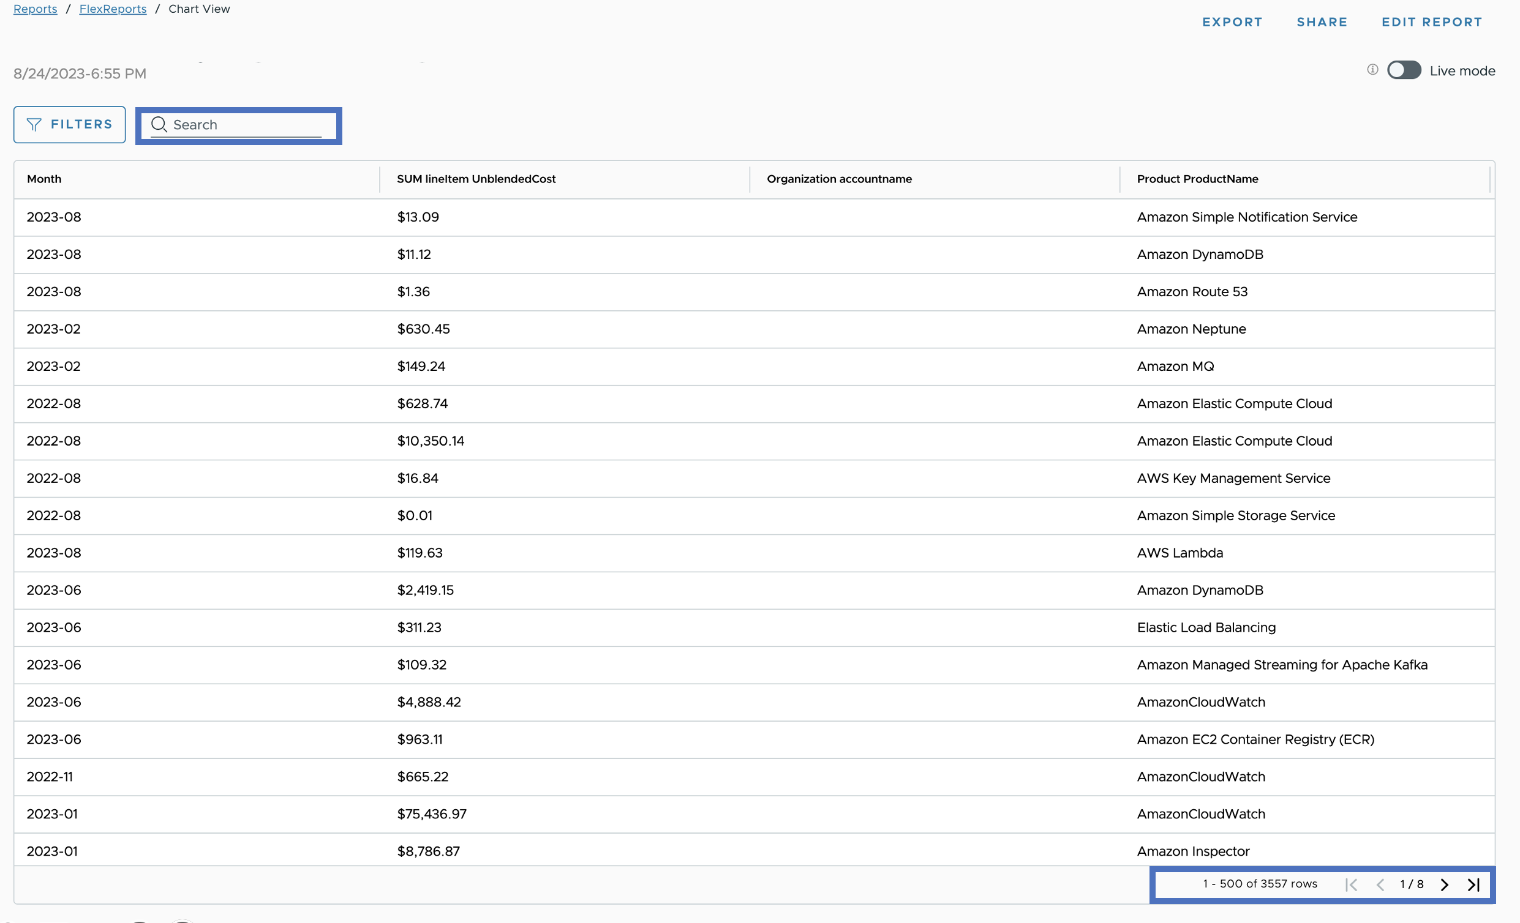Screen dimensions: 1520x923
Task: Sort by Product ProductName column header
Action: (x=1197, y=179)
